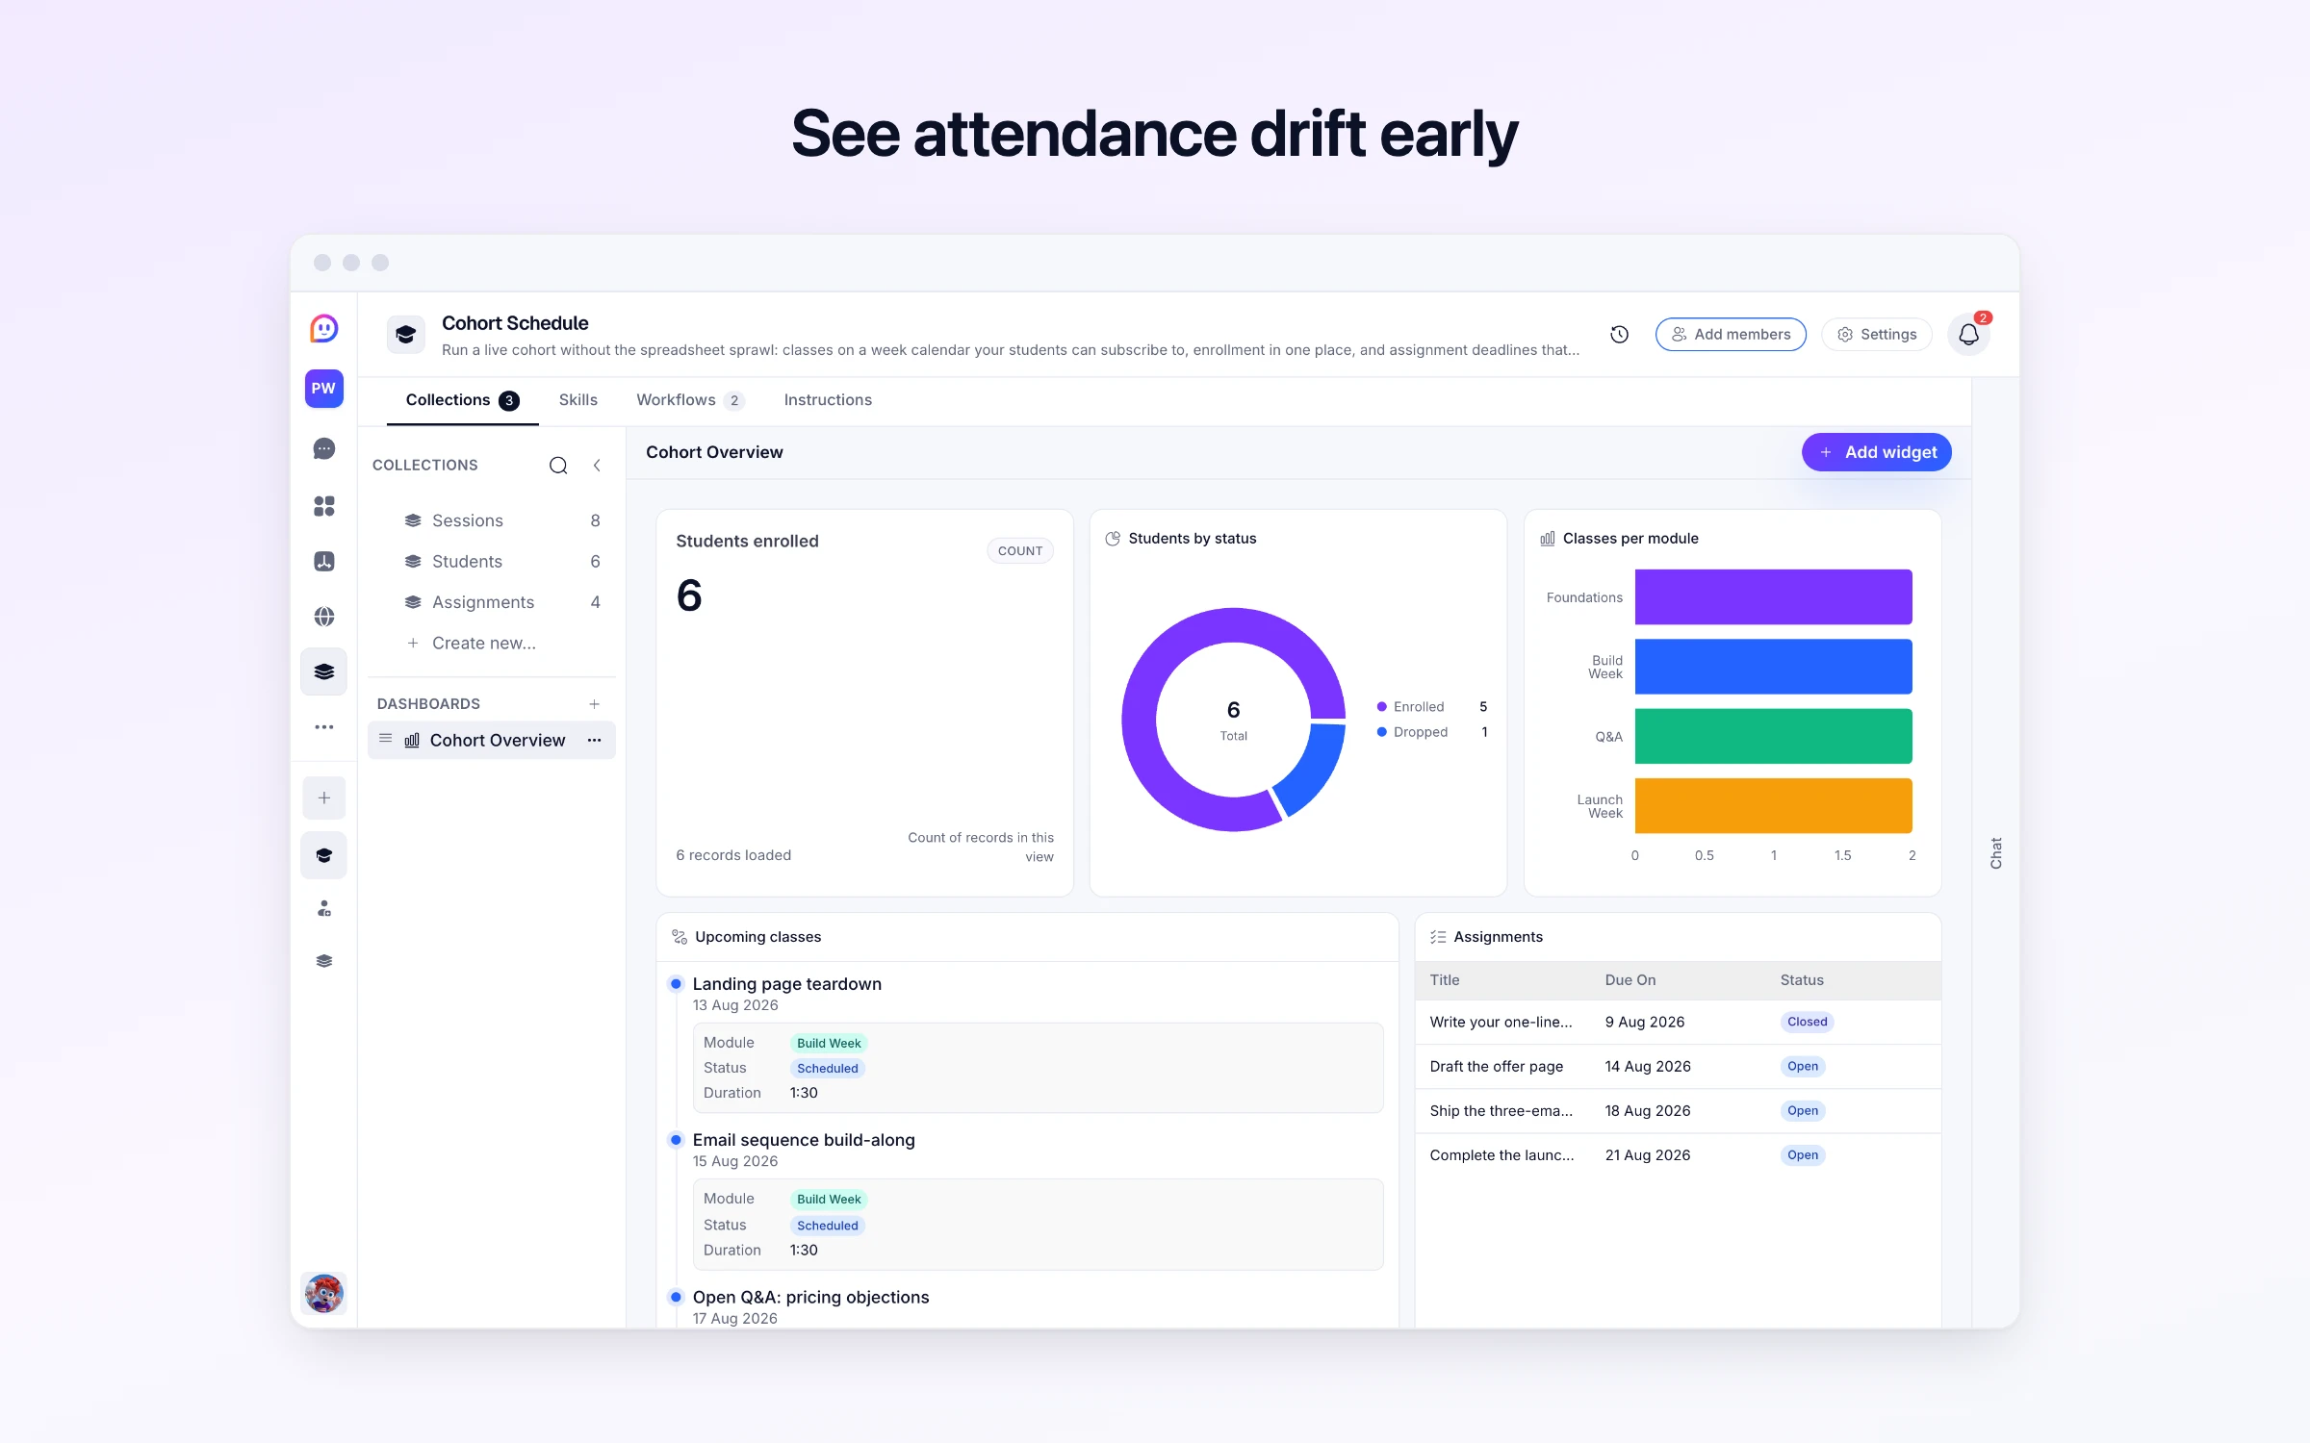Collapse the collections panel chevron

coord(597,466)
